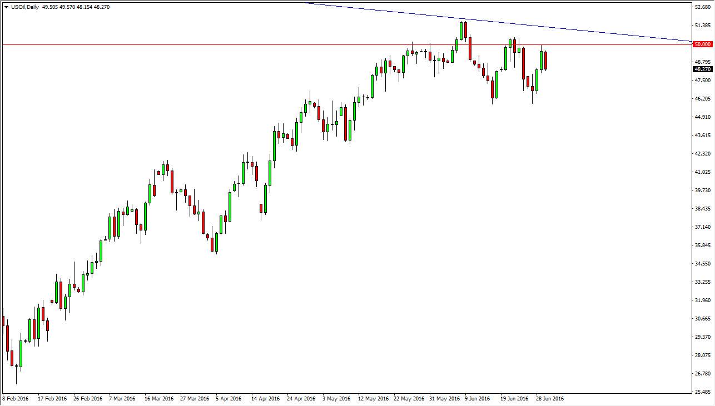This screenshot has width=715, height=406.
Task: Click the highest green candle above the 50.000 line
Action: (x=461, y=31)
